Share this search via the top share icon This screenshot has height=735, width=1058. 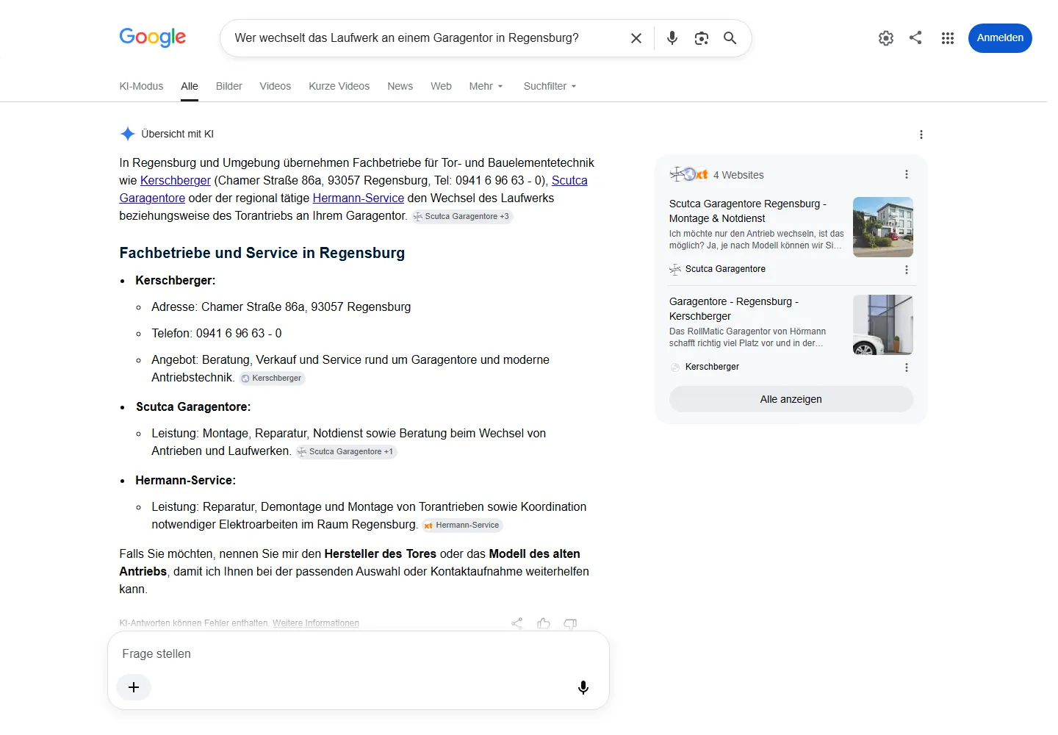point(915,37)
